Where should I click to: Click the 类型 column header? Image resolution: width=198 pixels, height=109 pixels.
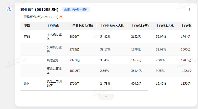[27, 26]
